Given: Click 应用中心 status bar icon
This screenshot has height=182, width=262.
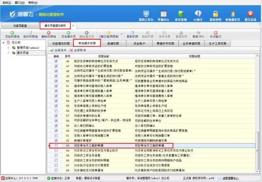Looking at the screenshot, I should click(3, 178).
